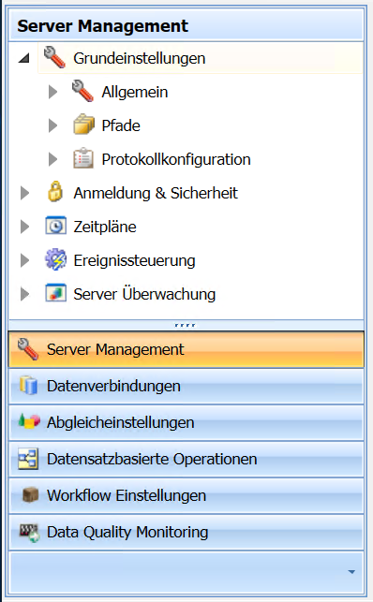Image resolution: width=373 pixels, height=602 pixels.
Task: Click the clipboard icon for Protokollkonfiguration
Action: click(83, 158)
